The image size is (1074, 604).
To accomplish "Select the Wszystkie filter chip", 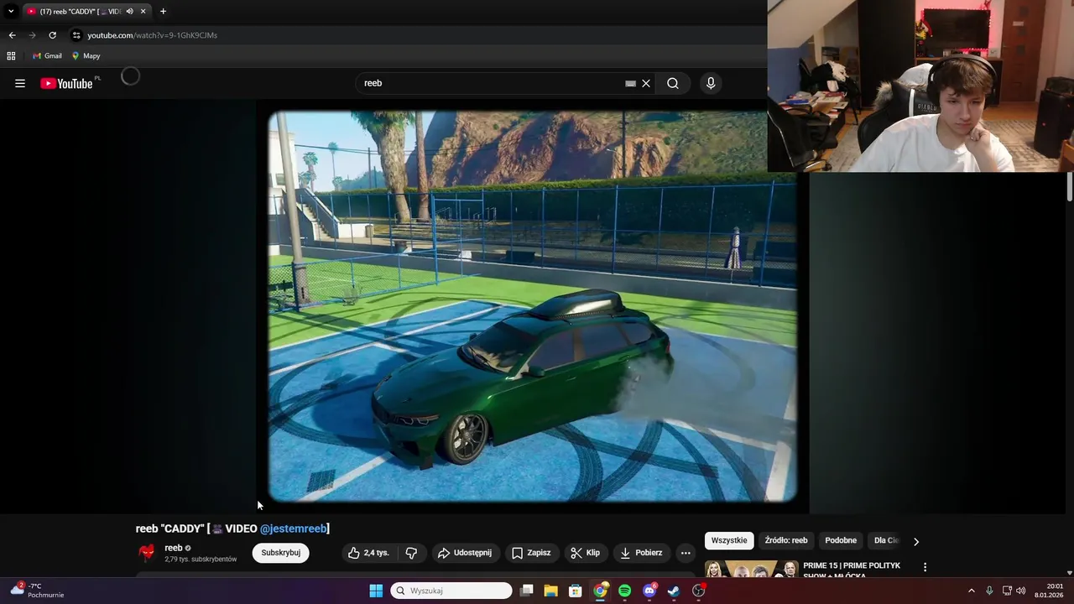I will [729, 540].
